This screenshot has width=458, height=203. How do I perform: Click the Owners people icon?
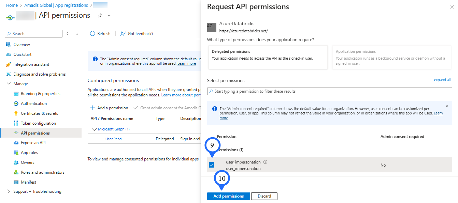[16, 162]
